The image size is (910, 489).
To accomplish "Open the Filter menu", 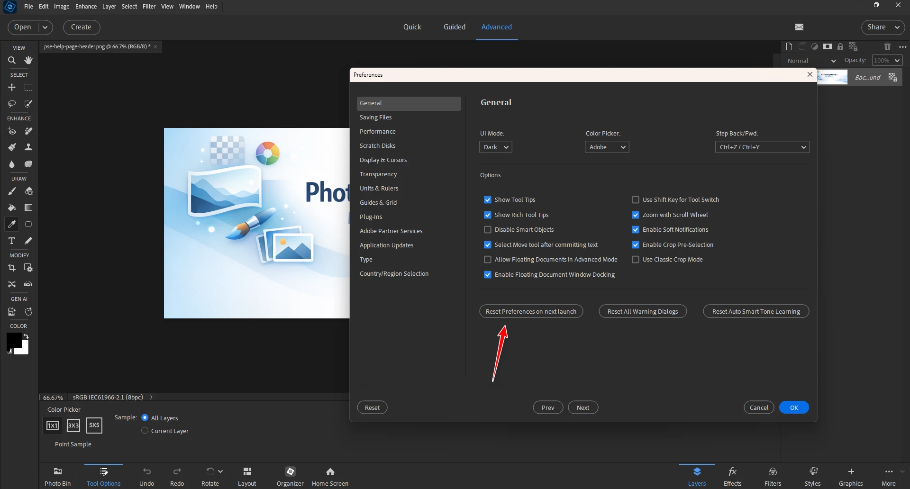I will 149,6.
